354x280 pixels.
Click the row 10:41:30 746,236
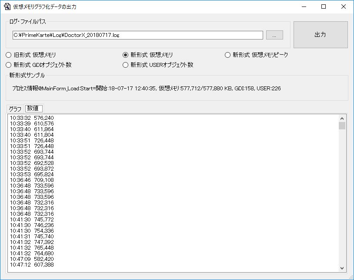32,225
